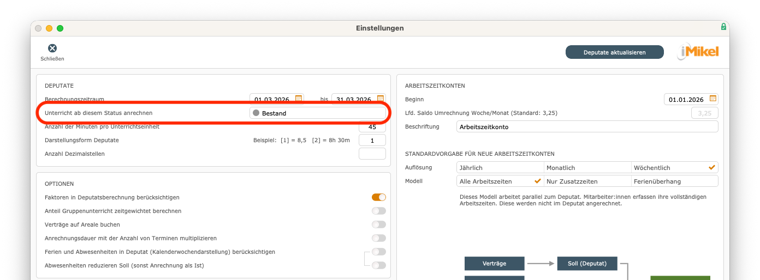
Task: Click the Berechnungszeitraum start date field
Action: click(x=277, y=99)
